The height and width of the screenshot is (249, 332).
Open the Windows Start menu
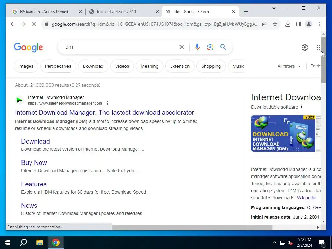pyautogui.click(x=8, y=243)
